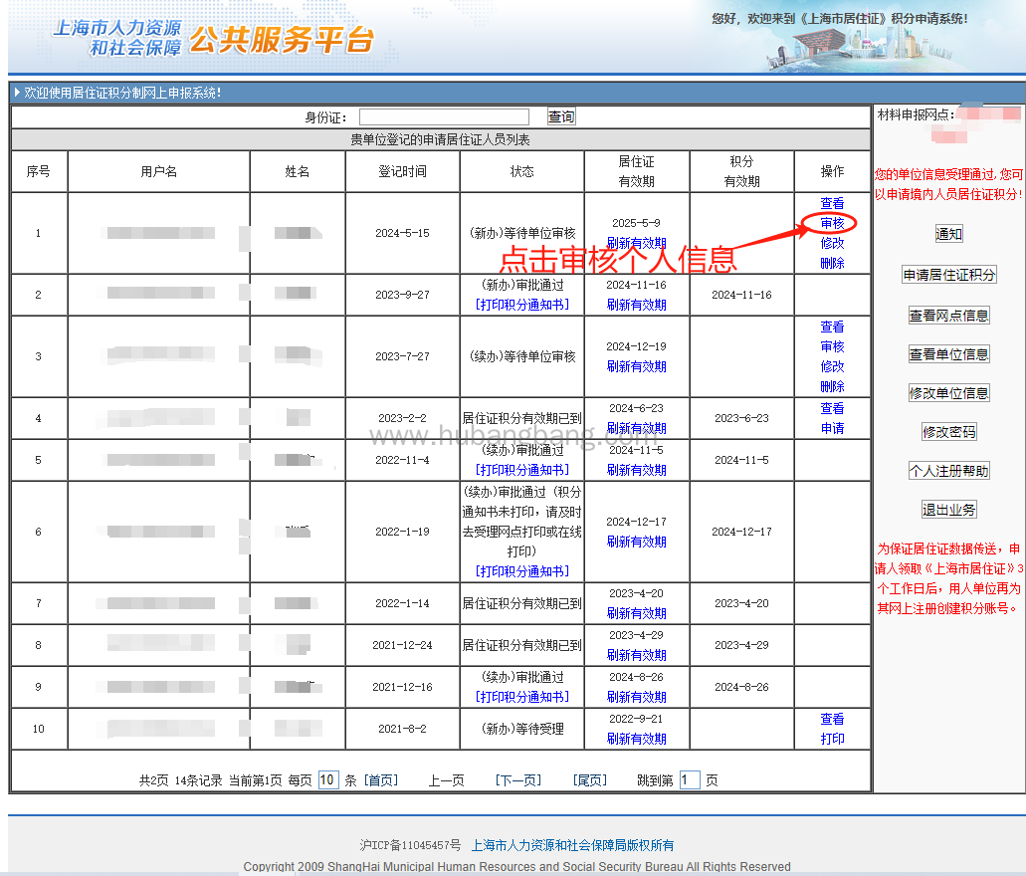Image resolution: width=1026 pixels, height=876 pixels.
Task: Click 修改 link in row 3
Action: (832, 366)
